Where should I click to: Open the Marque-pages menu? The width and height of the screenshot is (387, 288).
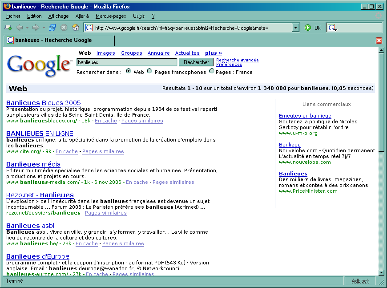pos(111,16)
